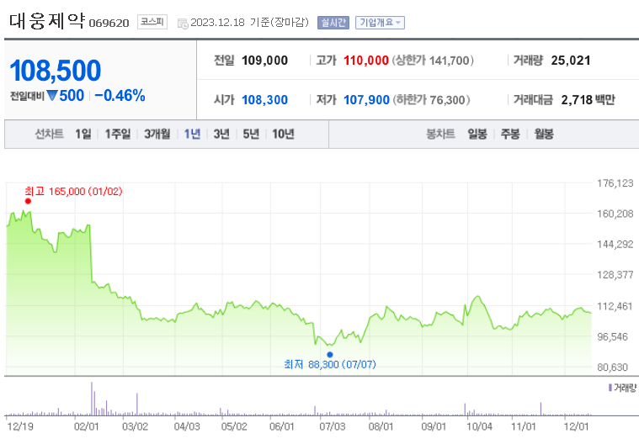This screenshot has width=639, height=444.
Task: Select the 1년 line chart period
Action: click(192, 134)
